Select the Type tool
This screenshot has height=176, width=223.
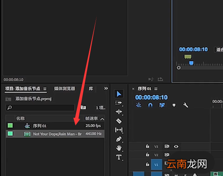point(119,157)
